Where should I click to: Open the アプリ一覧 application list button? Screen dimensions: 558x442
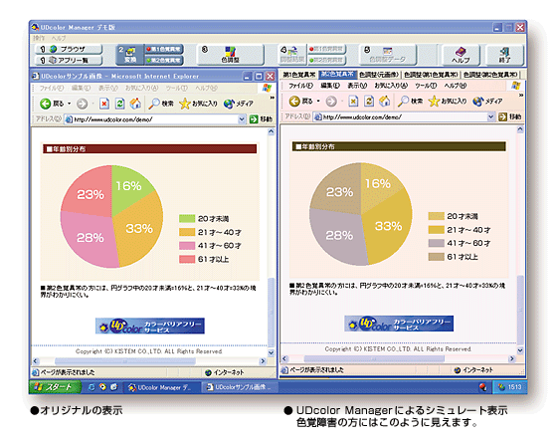[x=69, y=60]
